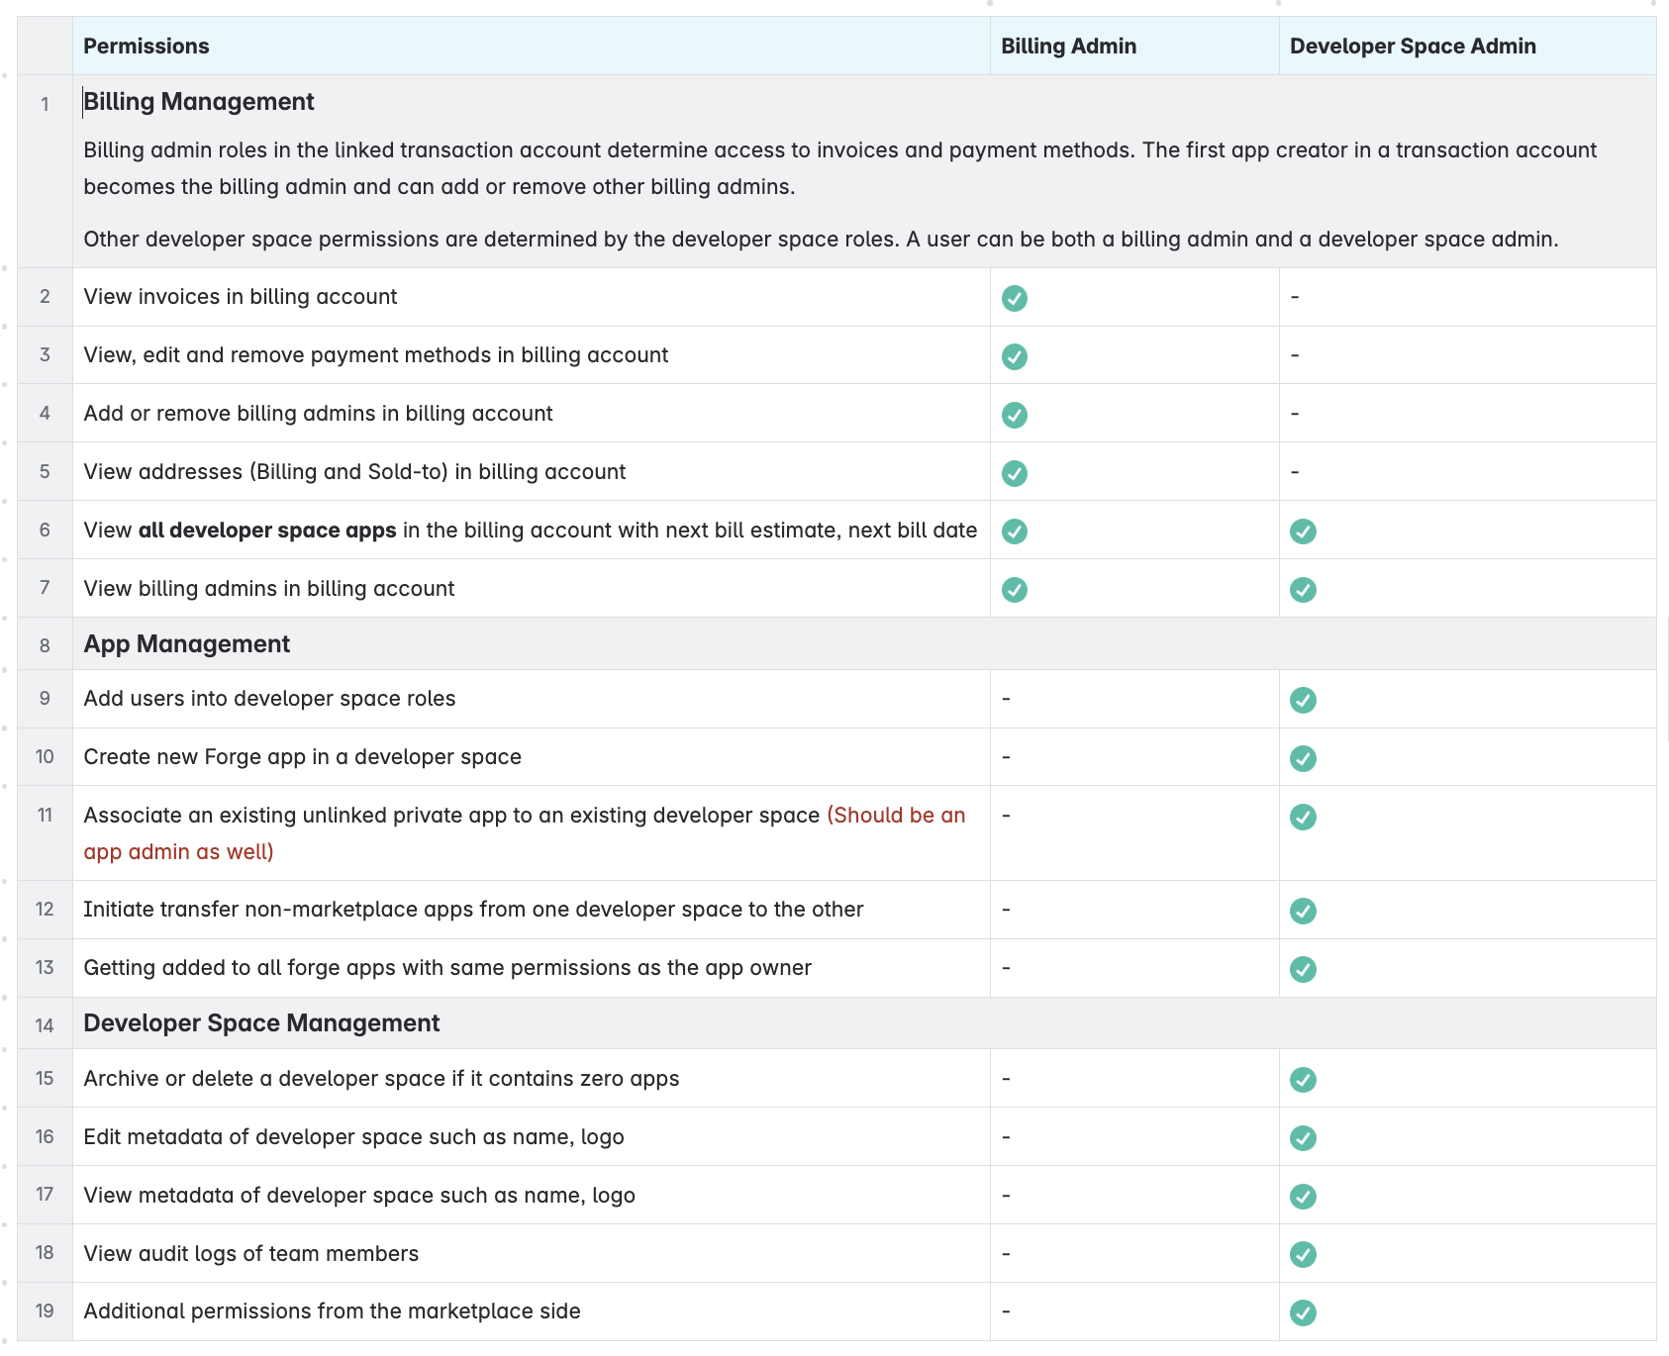Select row number 8 for App Management

tap(45, 645)
